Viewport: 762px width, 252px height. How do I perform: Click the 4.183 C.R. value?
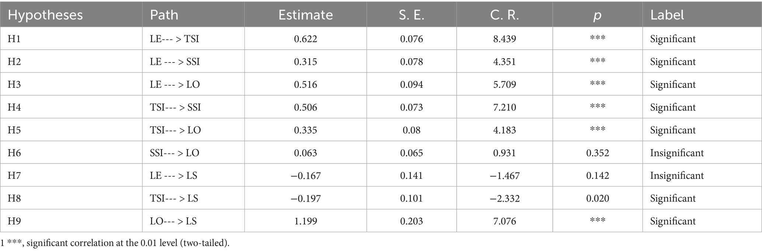[504, 130]
